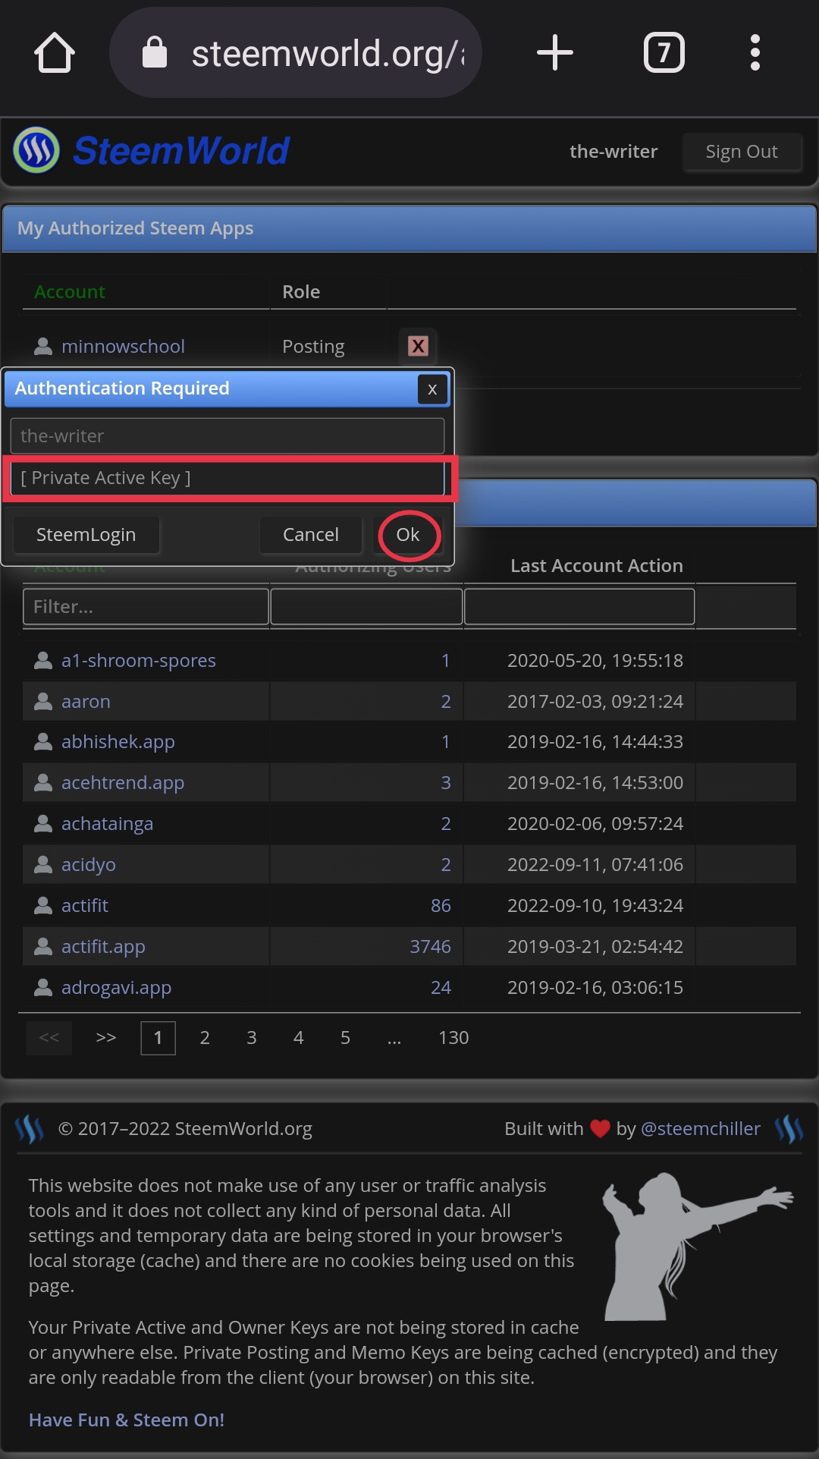Open the minnowschool account link

pyautogui.click(x=123, y=347)
